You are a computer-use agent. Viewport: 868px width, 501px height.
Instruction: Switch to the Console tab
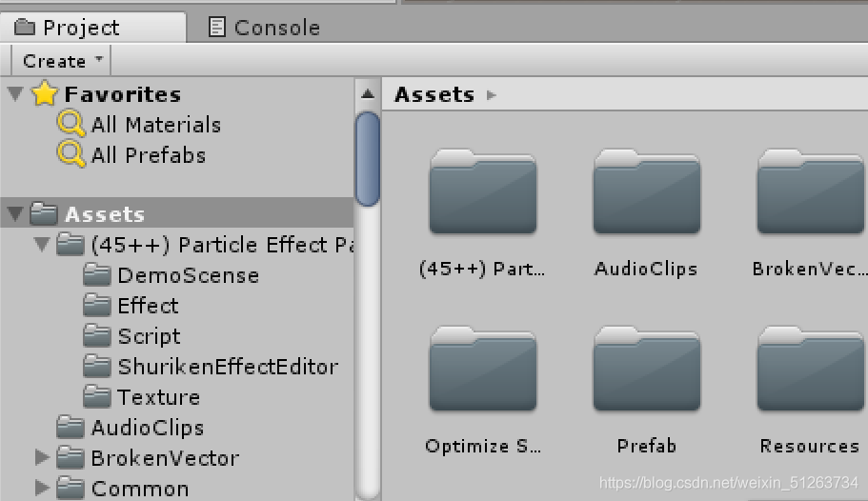[265, 28]
